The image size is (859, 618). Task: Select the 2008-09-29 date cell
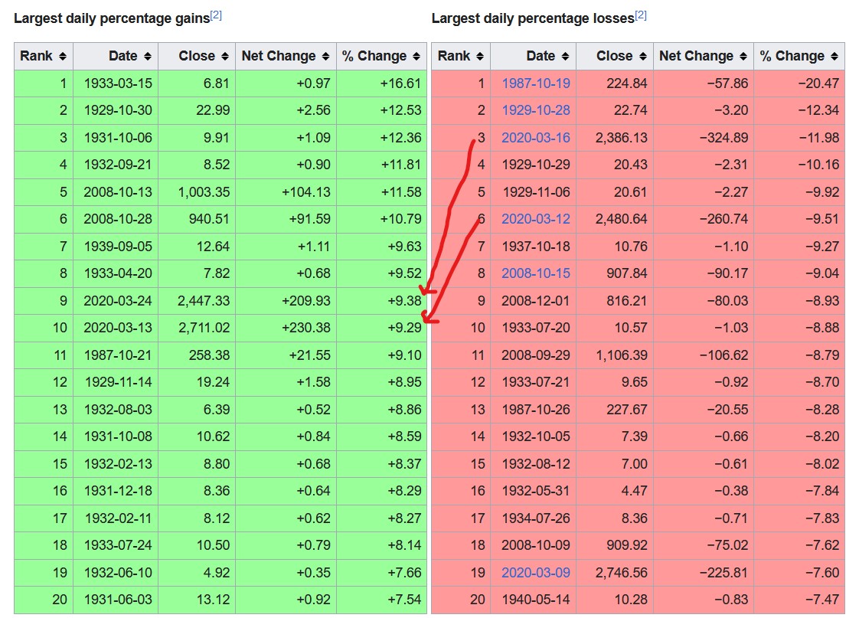tap(533, 355)
